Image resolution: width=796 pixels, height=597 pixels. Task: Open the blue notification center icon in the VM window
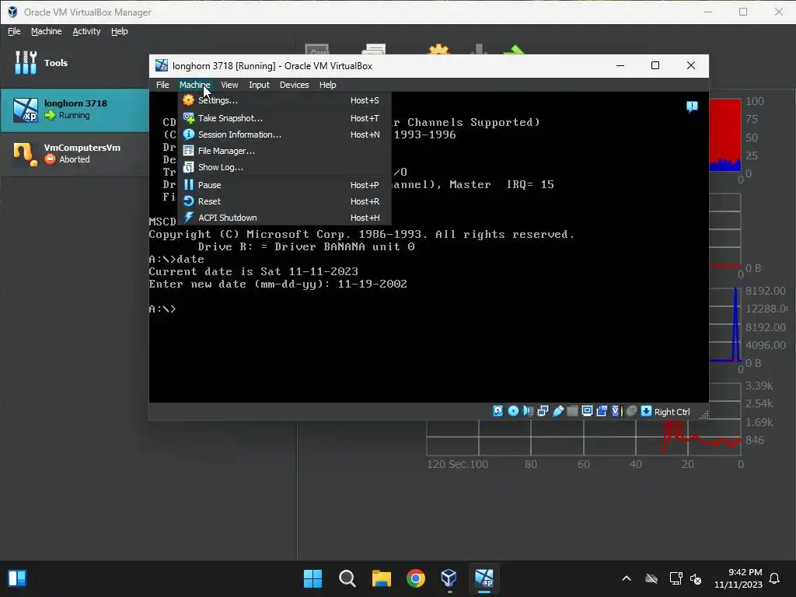point(691,106)
